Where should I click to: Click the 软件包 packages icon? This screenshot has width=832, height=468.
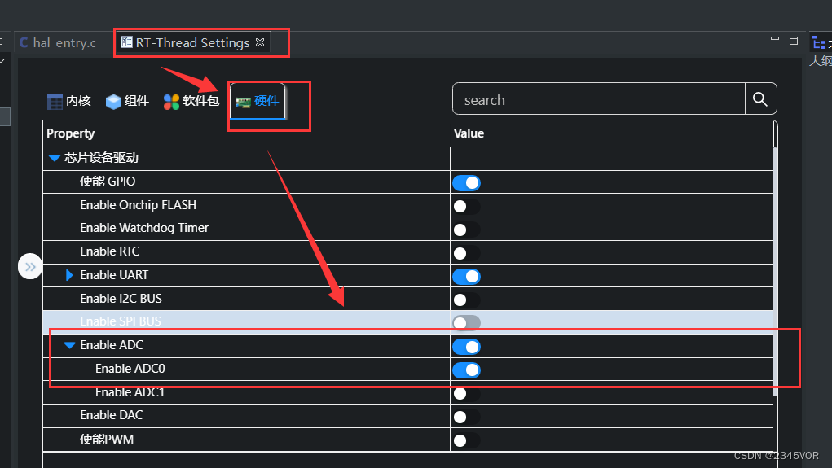pyautogui.click(x=171, y=102)
